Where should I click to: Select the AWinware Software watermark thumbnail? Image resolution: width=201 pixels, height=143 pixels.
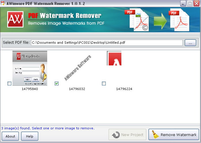pos(78,68)
